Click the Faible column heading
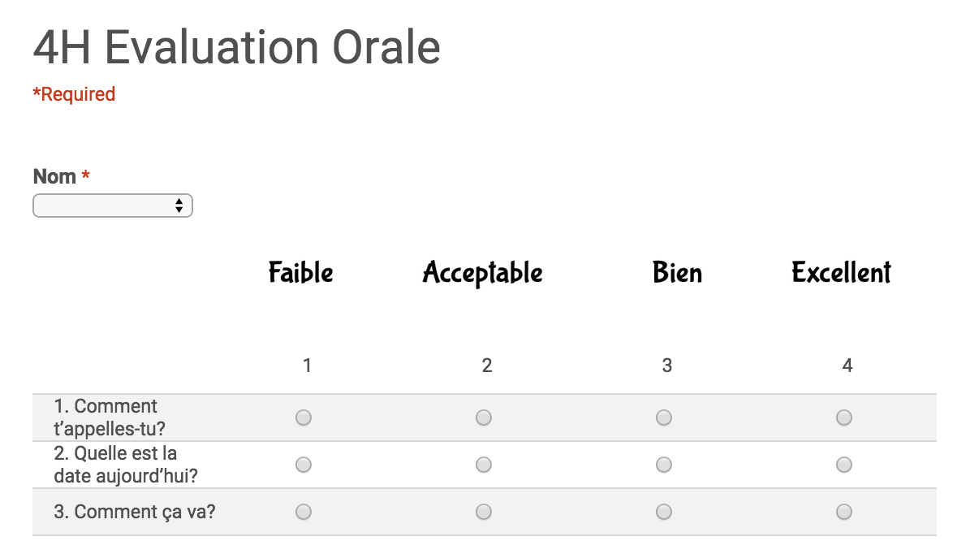966x541 pixels. pyautogui.click(x=301, y=273)
